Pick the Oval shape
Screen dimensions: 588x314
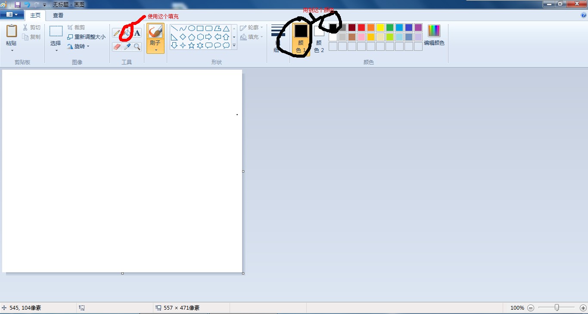click(x=192, y=28)
